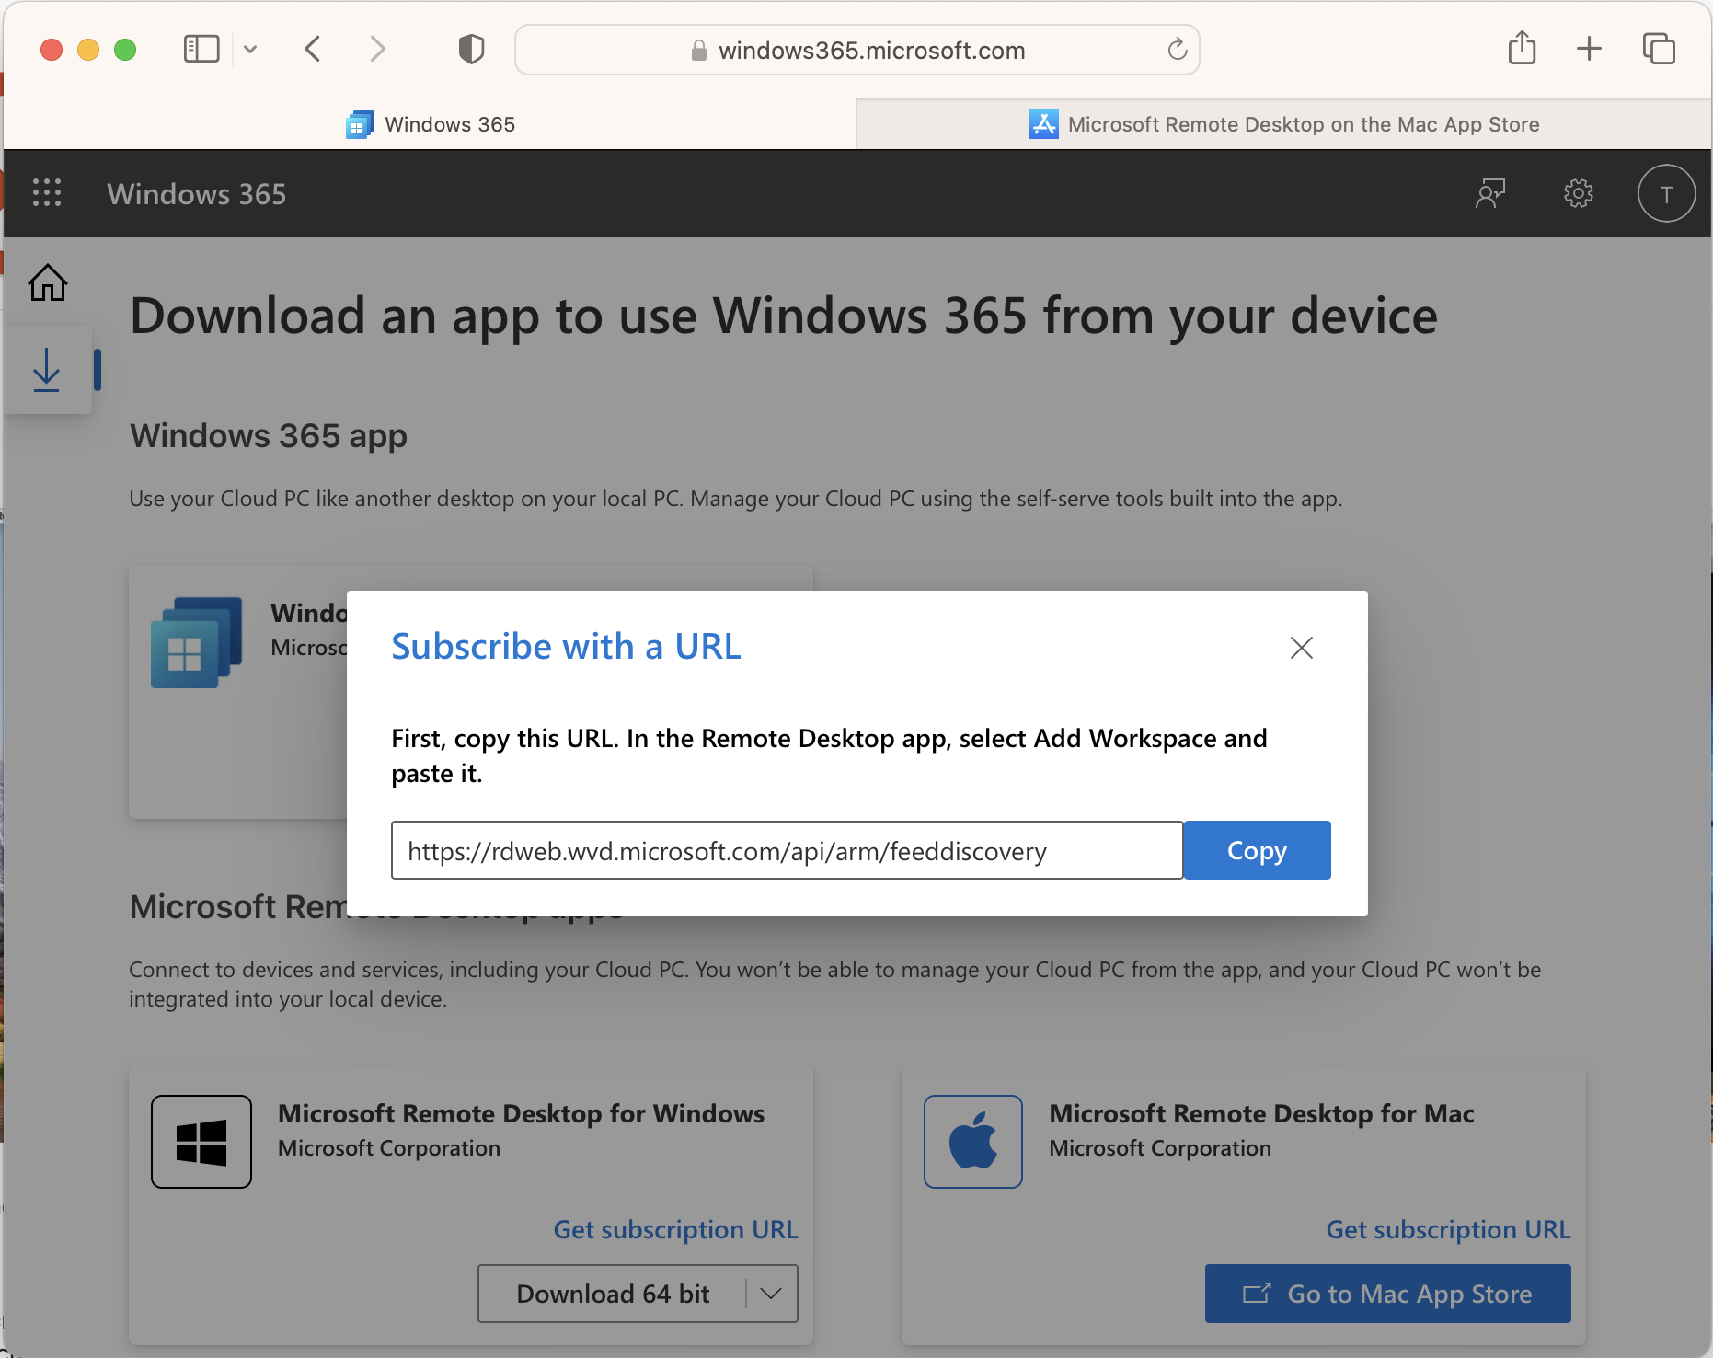Click the Windows 365 app icon
The width and height of the screenshot is (1713, 1358).
point(197,642)
